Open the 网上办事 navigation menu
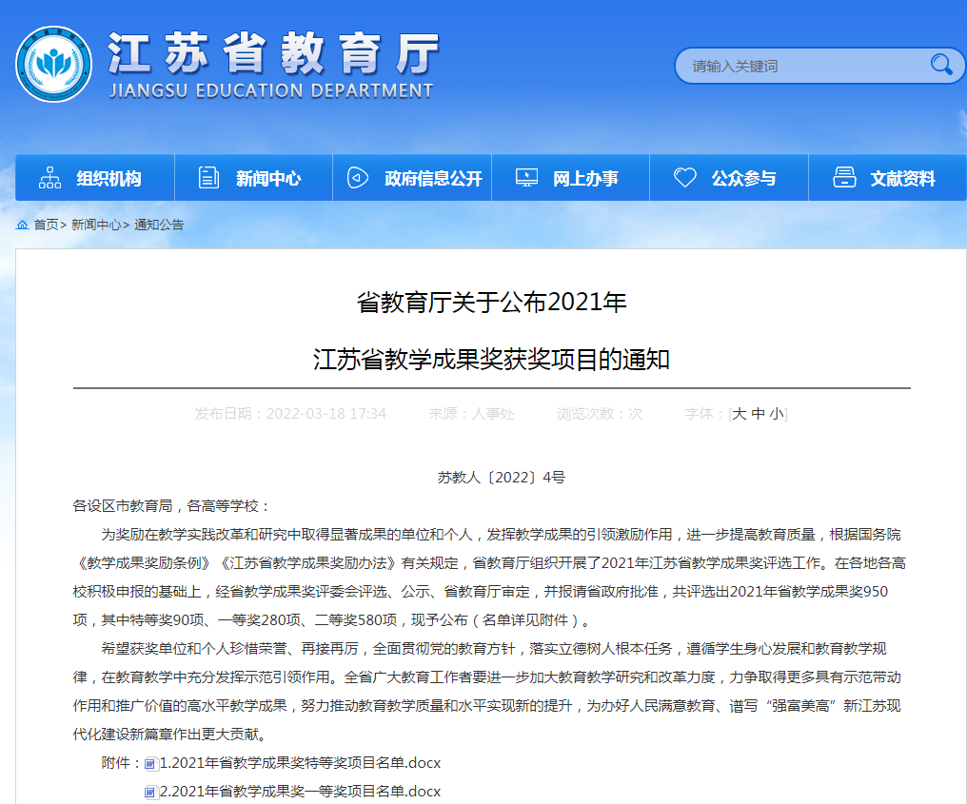Screen dimensions: 967x804 tap(585, 179)
